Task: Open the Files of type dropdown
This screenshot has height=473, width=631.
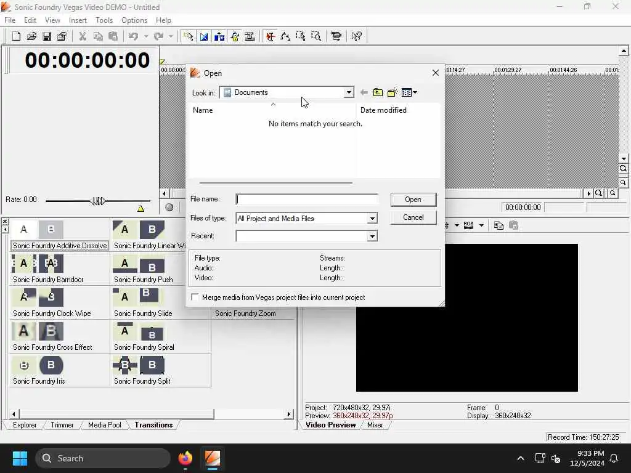Action: click(372, 219)
